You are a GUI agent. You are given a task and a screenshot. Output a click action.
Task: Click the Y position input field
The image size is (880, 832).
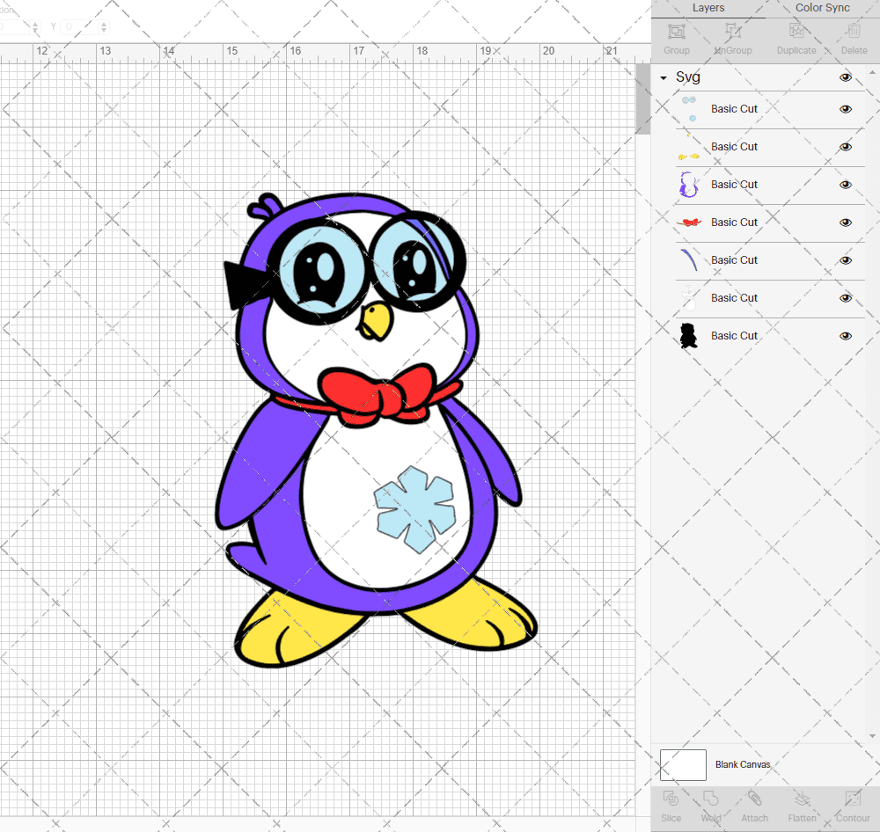tap(79, 27)
